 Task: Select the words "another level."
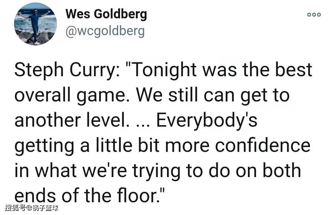click(x=72, y=120)
